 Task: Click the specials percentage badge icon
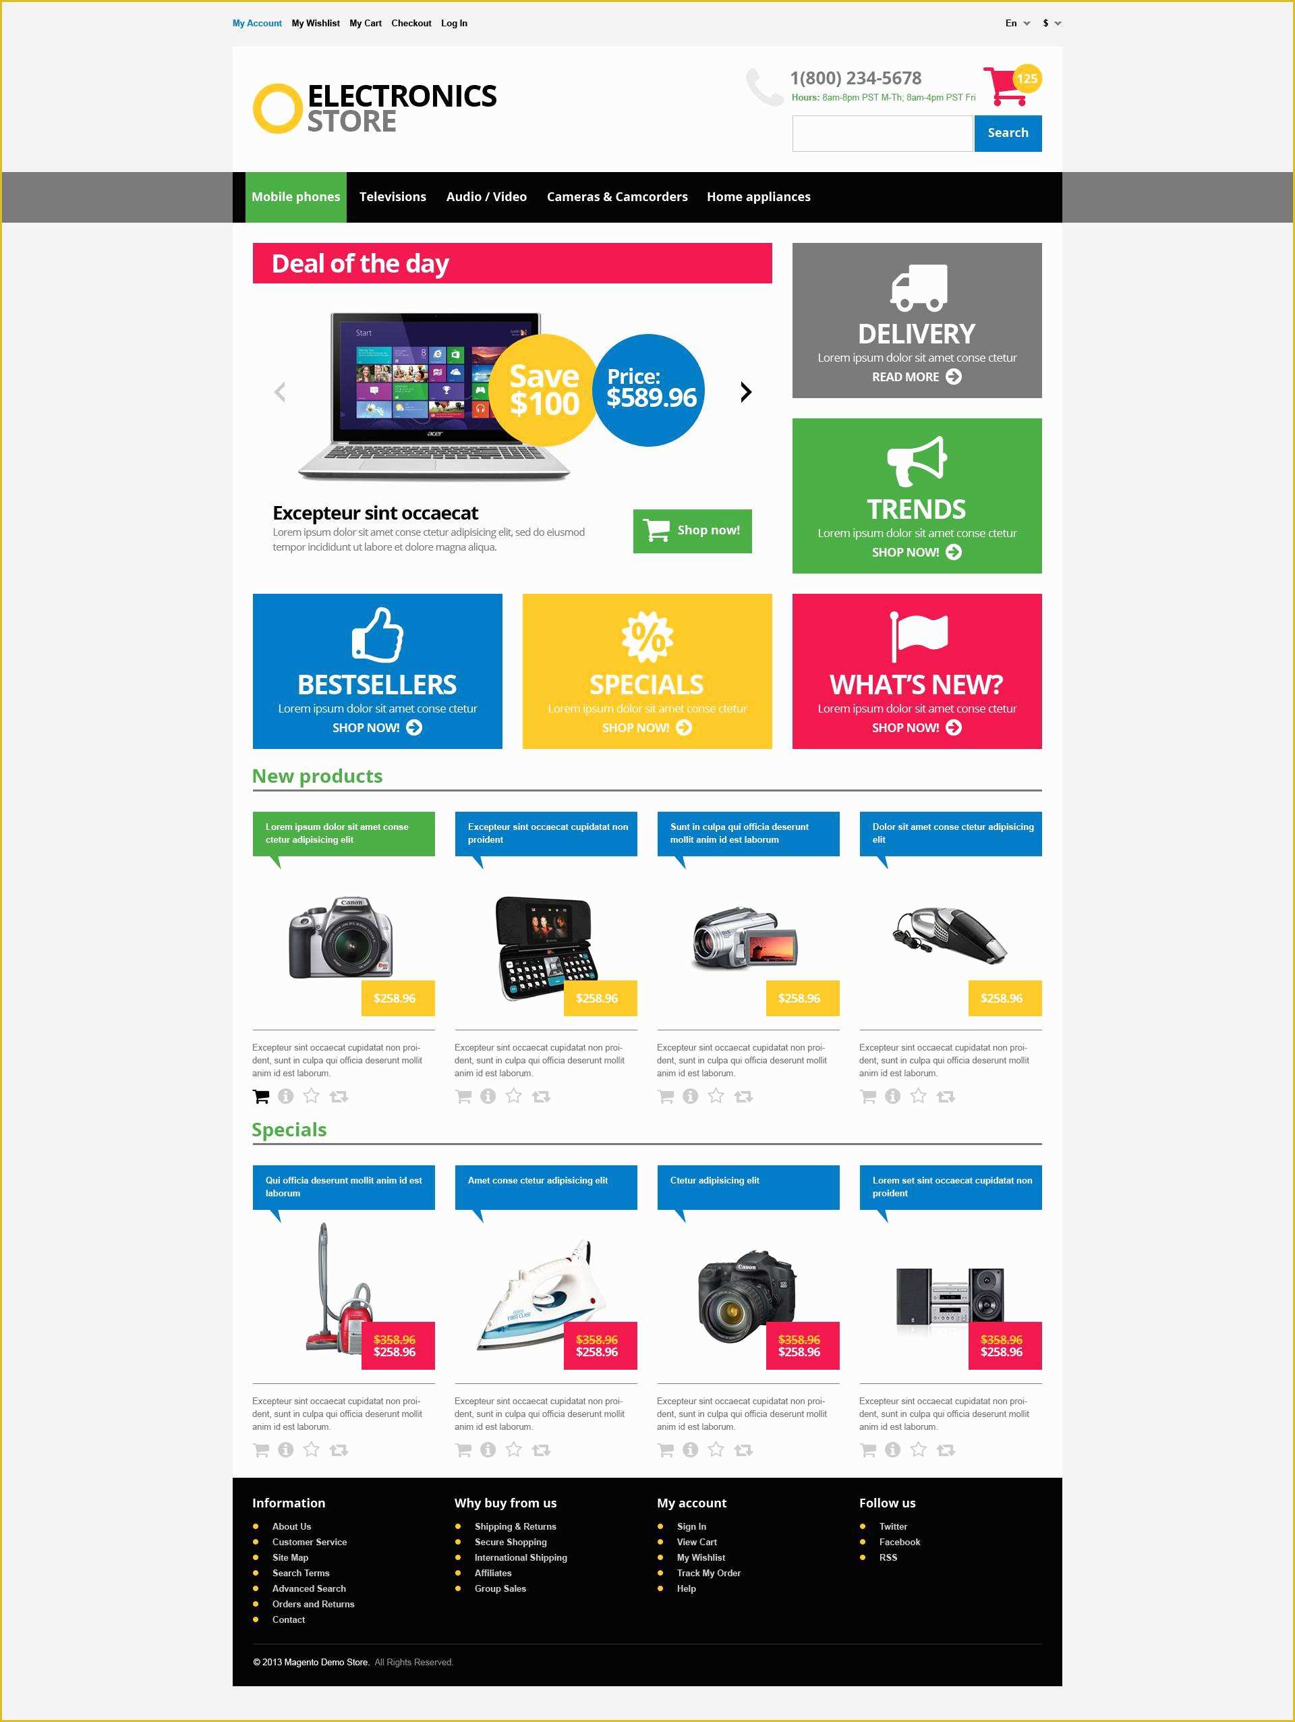click(647, 640)
